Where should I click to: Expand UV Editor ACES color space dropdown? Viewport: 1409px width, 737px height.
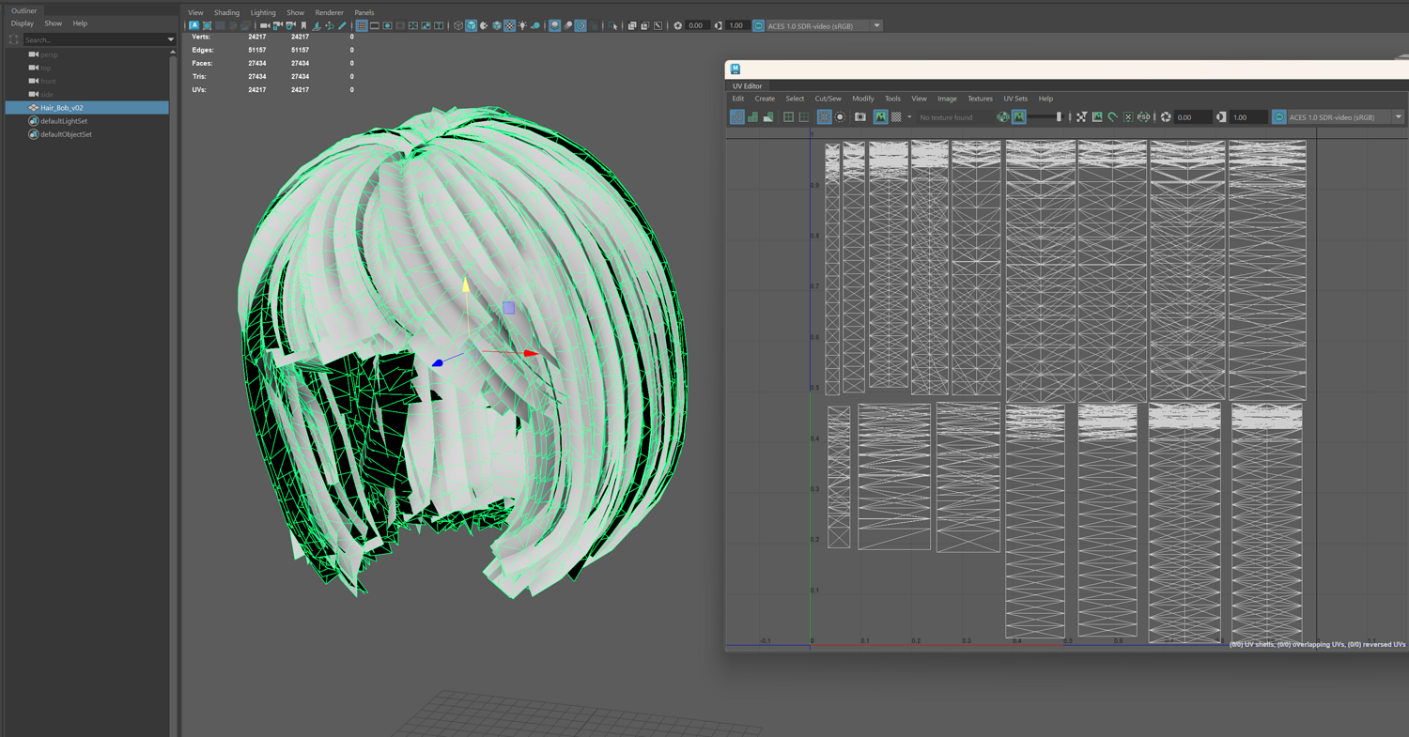[x=1398, y=117]
